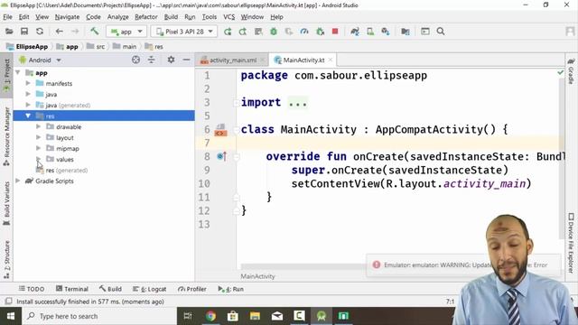The width and height of the screenshot is (578, 325).
Task: Click the Attach Debugger to Process icon
Action: (x=320, y=32)
